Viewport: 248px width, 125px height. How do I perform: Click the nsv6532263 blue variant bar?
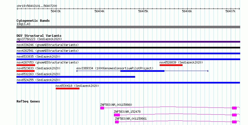point(76,77)
